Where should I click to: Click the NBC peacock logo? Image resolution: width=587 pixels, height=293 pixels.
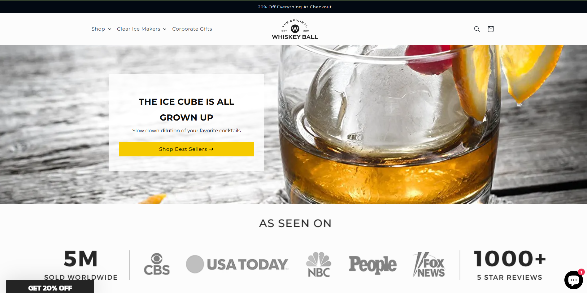[x=319, y=264]
